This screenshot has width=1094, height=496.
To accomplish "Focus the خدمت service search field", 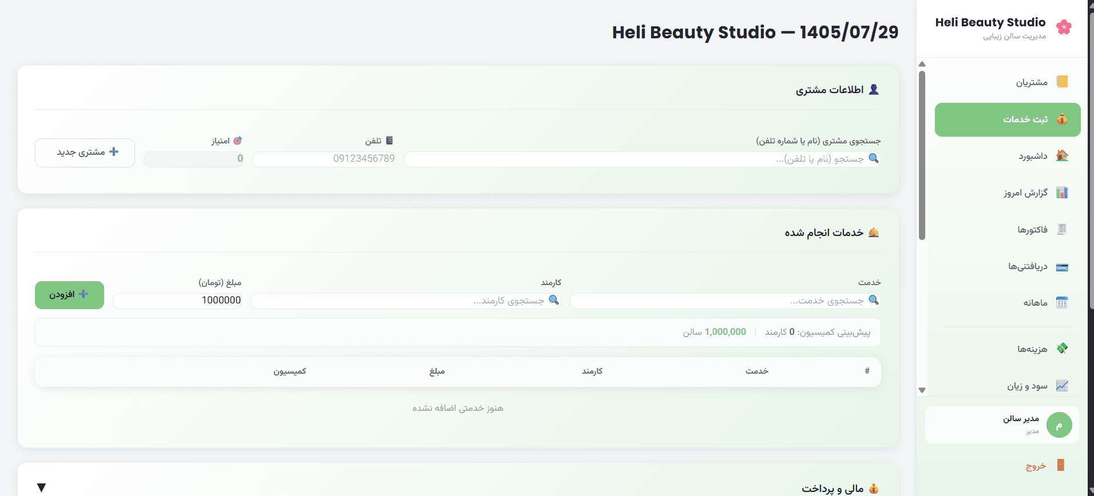I will point(725,301).
